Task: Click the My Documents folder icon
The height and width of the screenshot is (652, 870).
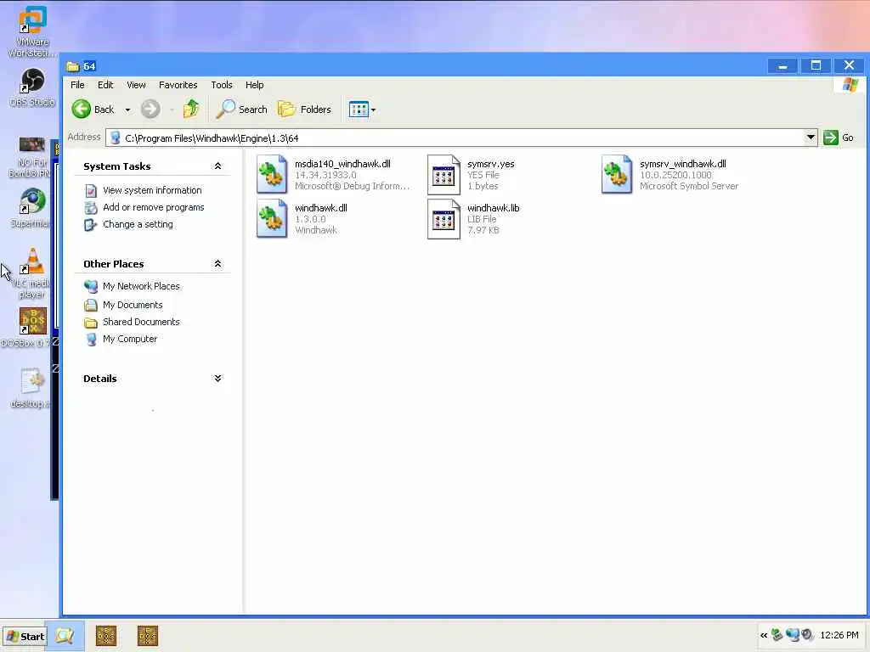Action: 90,305
